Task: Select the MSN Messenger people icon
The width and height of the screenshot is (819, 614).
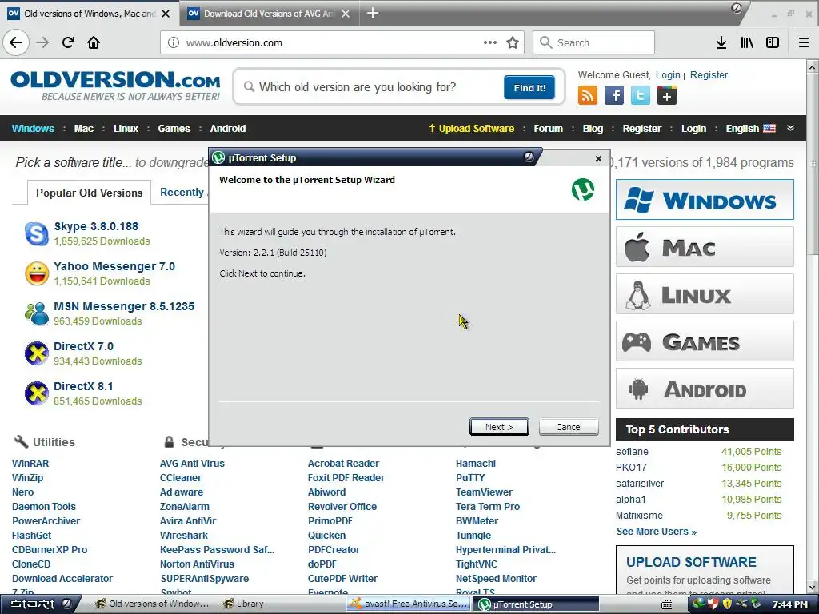Action: pyautogui.click(x=37, y=313)
